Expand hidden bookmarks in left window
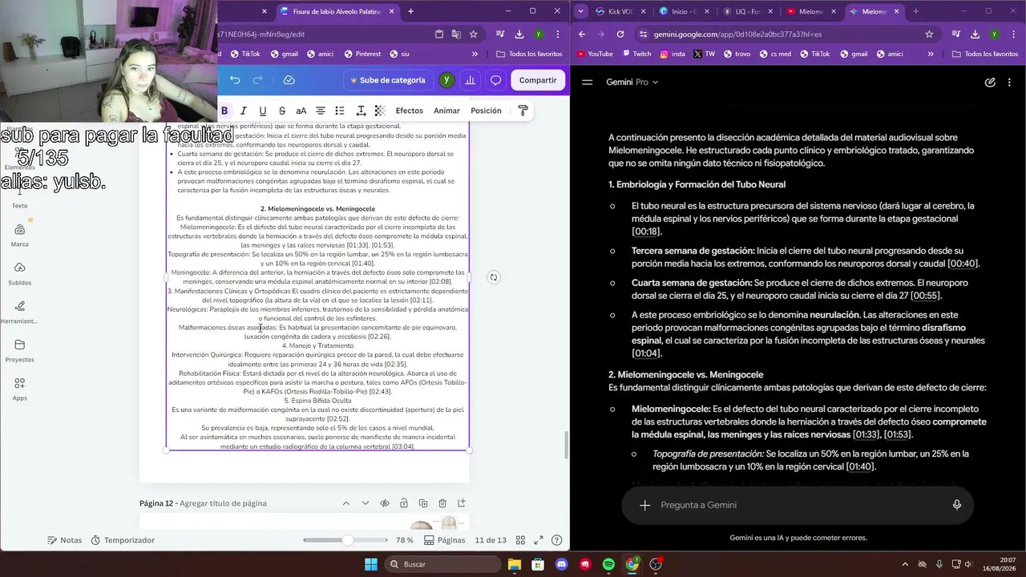Screen dimensions: 1026x577 pos(475,54)
